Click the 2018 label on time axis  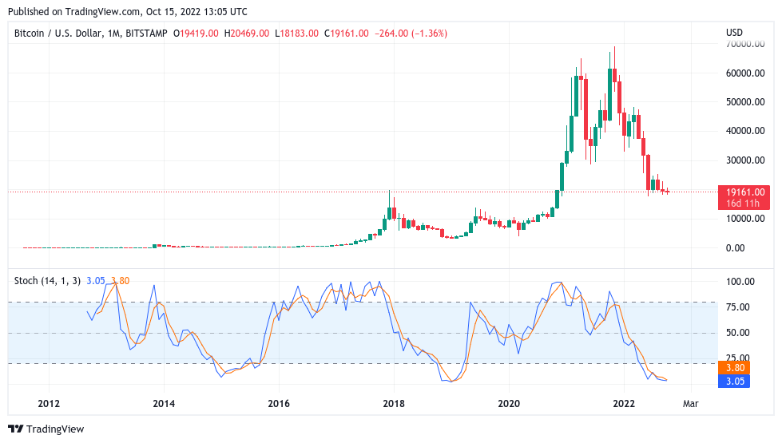coord(393,404)
